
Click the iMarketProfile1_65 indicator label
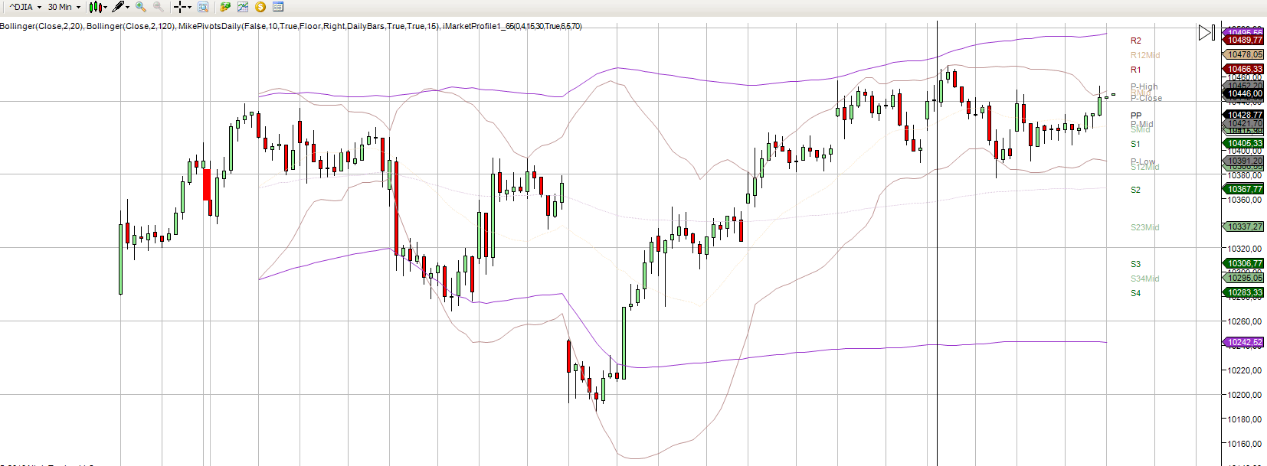click(x=512, y=26)
